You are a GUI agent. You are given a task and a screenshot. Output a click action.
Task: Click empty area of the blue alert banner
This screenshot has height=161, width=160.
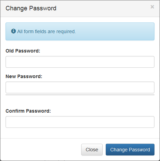pos(115,31)
